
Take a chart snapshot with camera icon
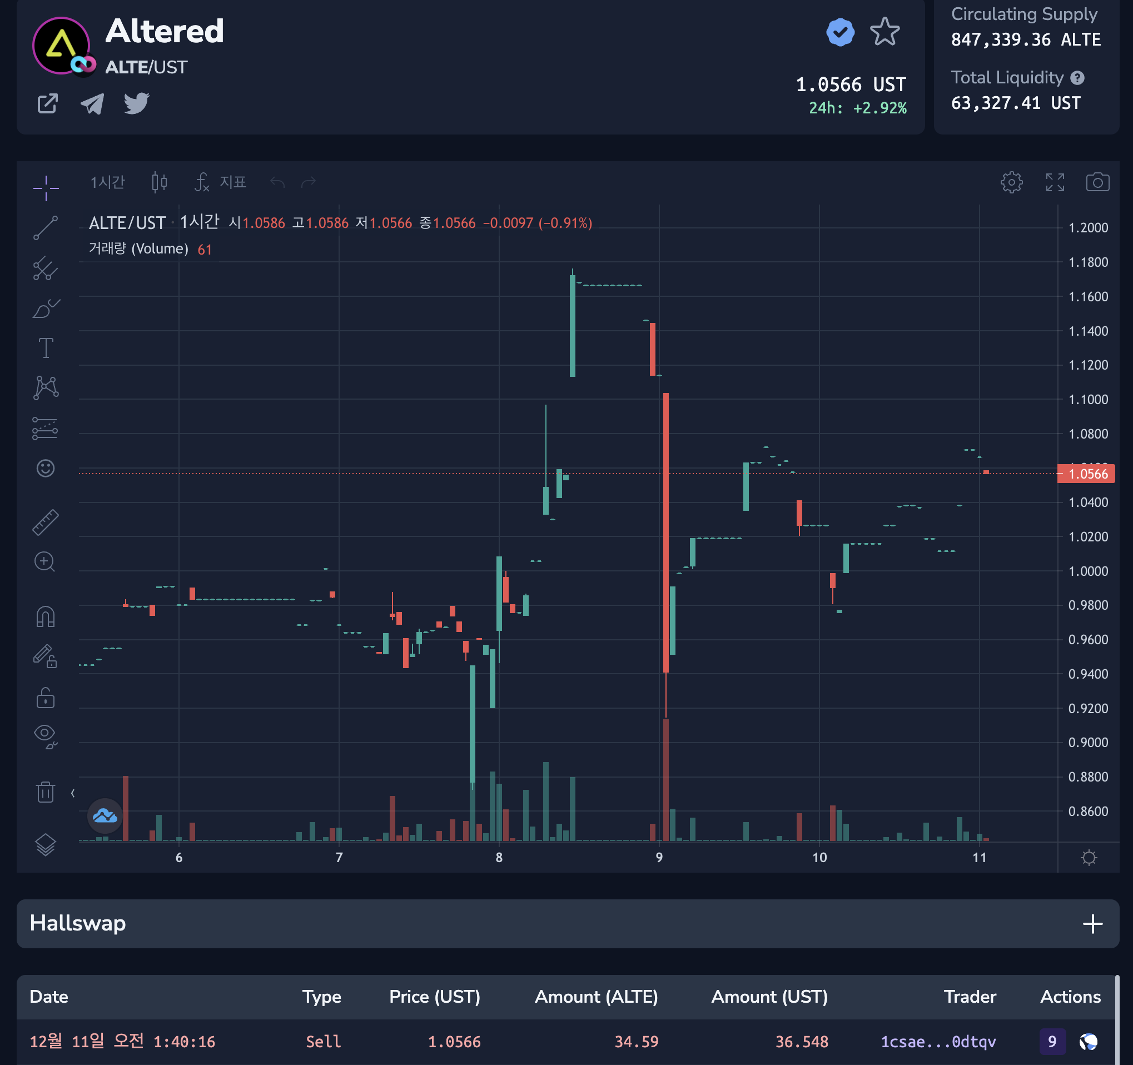coord(1097,182)
